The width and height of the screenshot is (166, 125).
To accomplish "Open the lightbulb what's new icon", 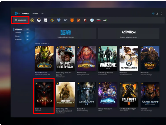I will click(153, 14).
